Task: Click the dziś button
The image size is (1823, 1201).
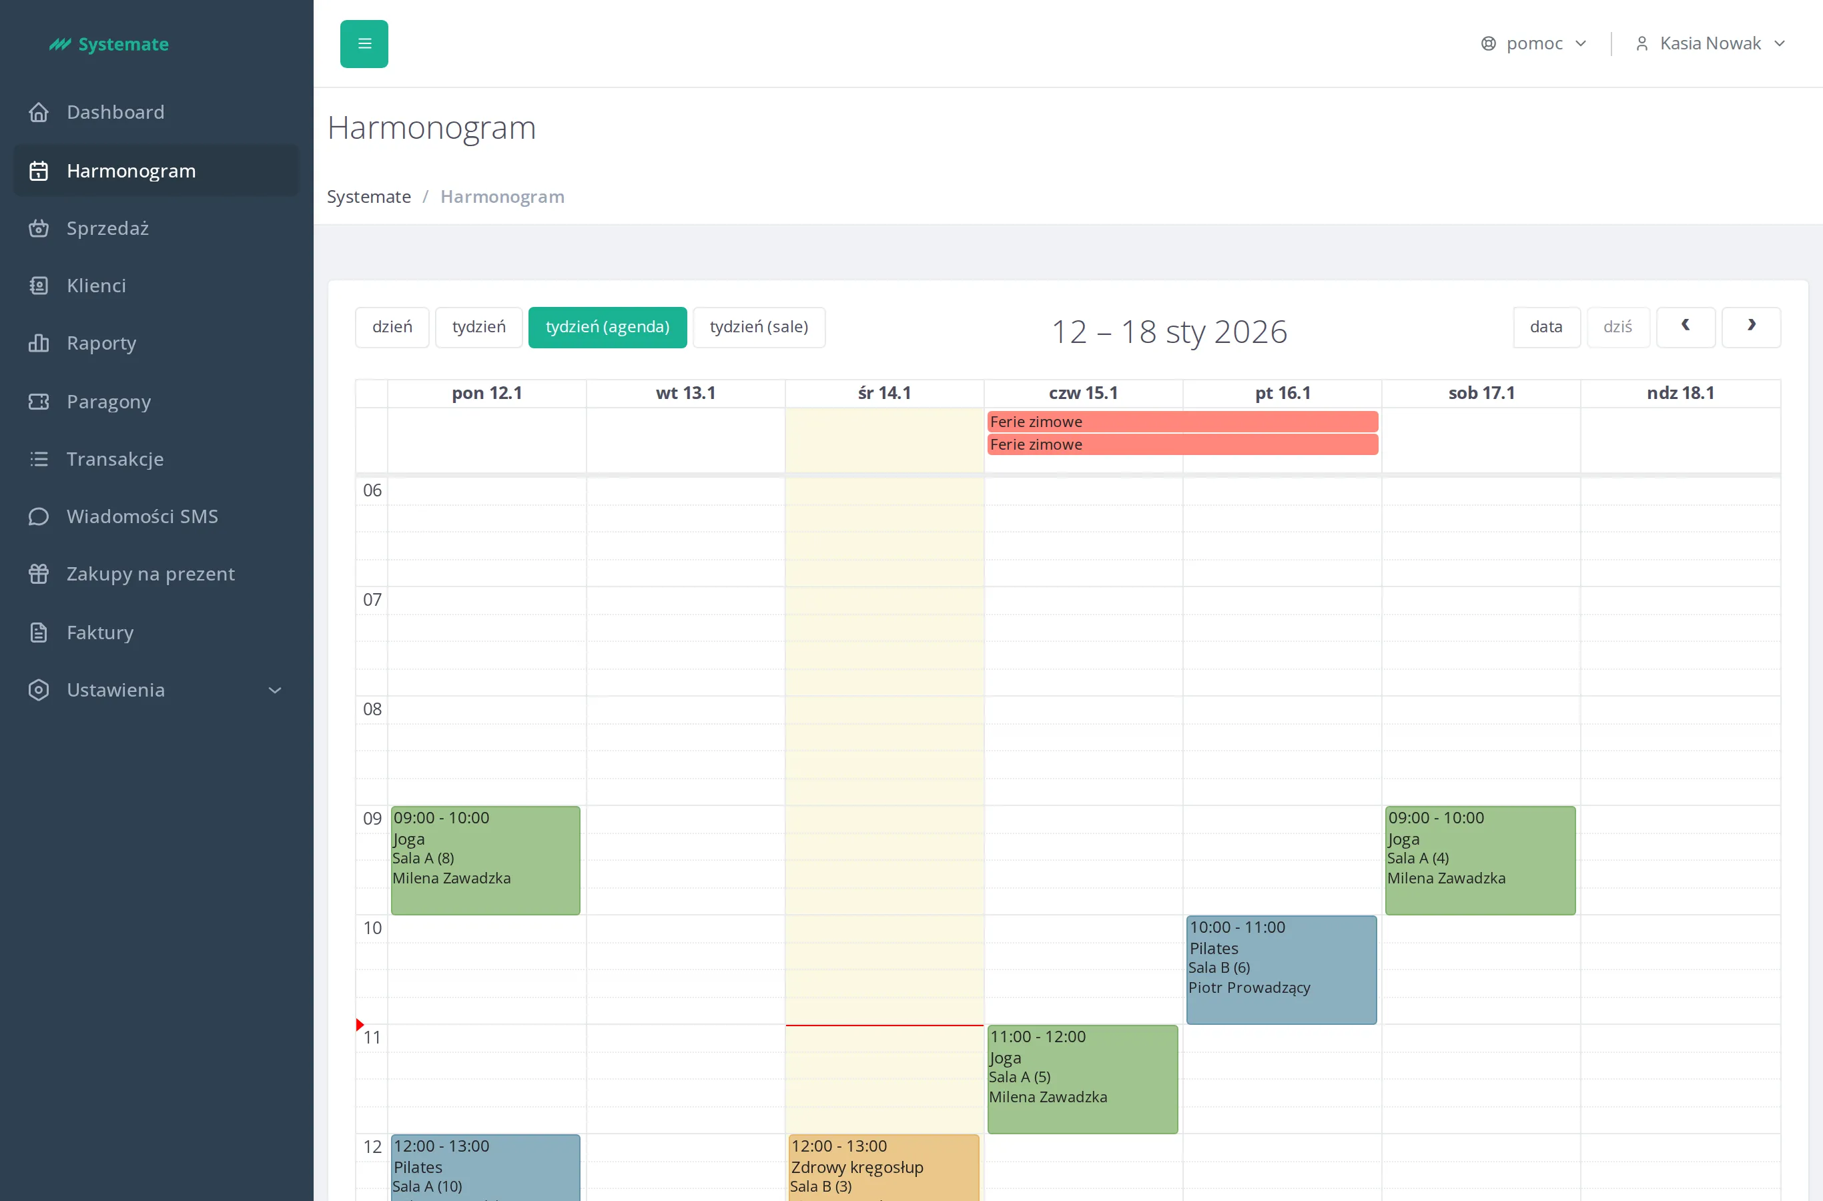Action: click(1617, 327)
